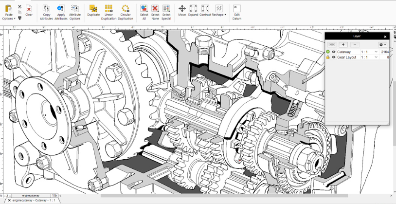The image size is (396, 204).
Task: Click the paste-in-place icon under Copy
Action: tap(19, 18)
